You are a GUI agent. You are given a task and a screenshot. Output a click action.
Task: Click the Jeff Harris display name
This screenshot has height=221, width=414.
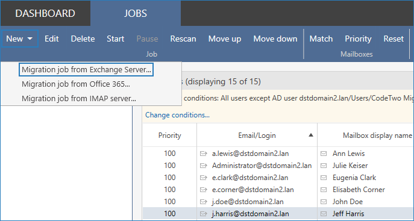point(348,214)
